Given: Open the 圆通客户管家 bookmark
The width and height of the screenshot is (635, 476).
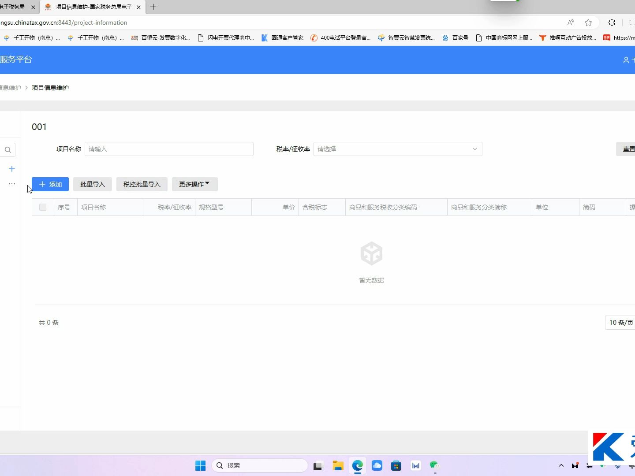Looking at the screenshot, I should coord(283,38).
